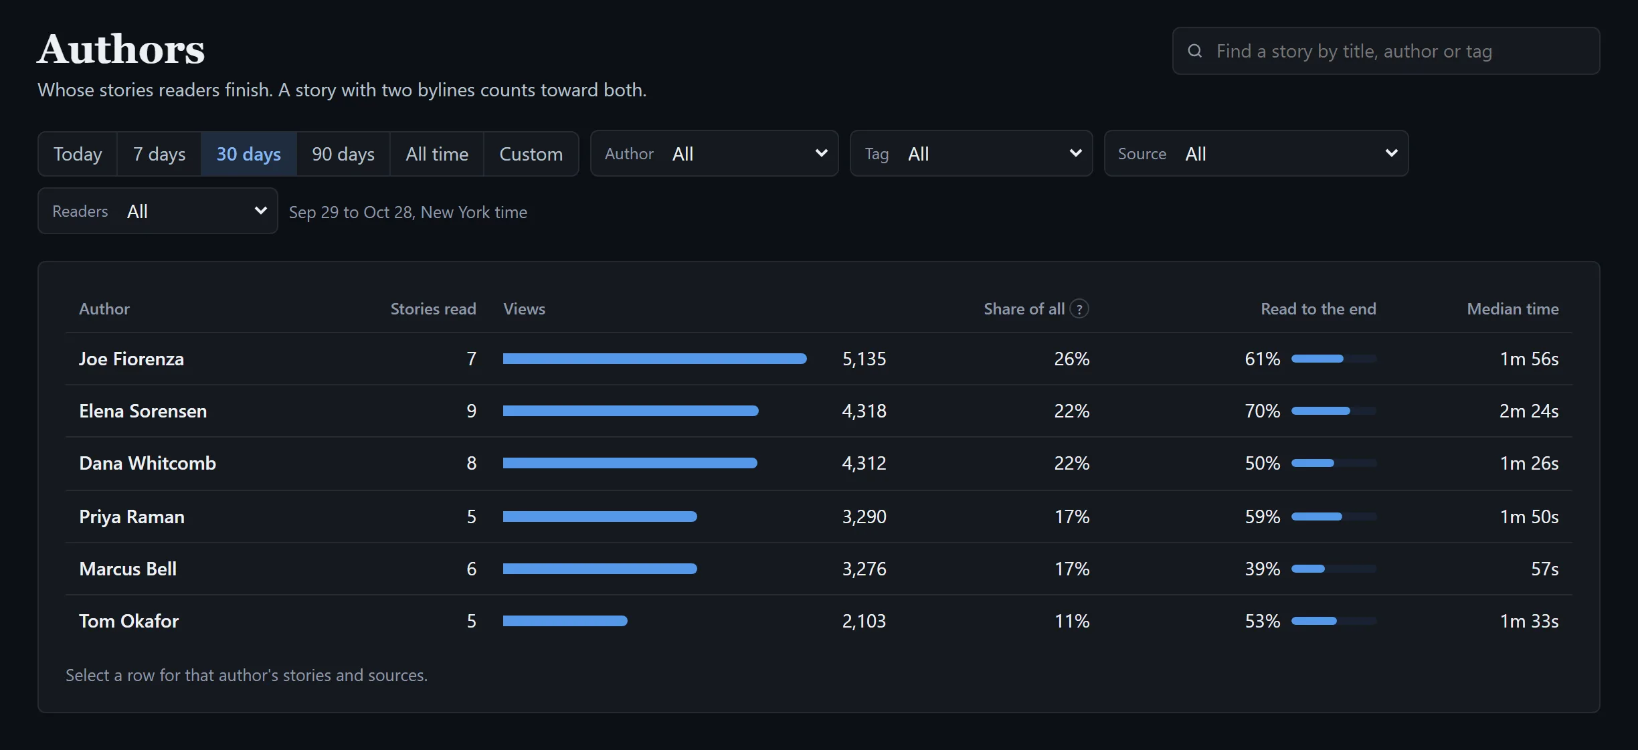This screenshot has width=1638, height=750.
Task: Select the Dana Whitcomb row
Action: (819, 463)
